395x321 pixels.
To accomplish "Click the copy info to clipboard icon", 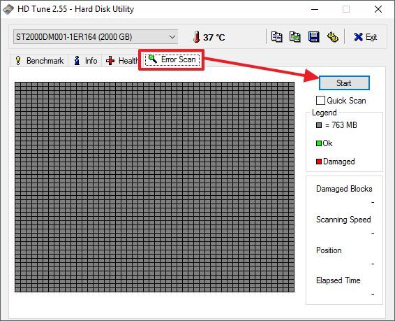I will tap(276, 37).
